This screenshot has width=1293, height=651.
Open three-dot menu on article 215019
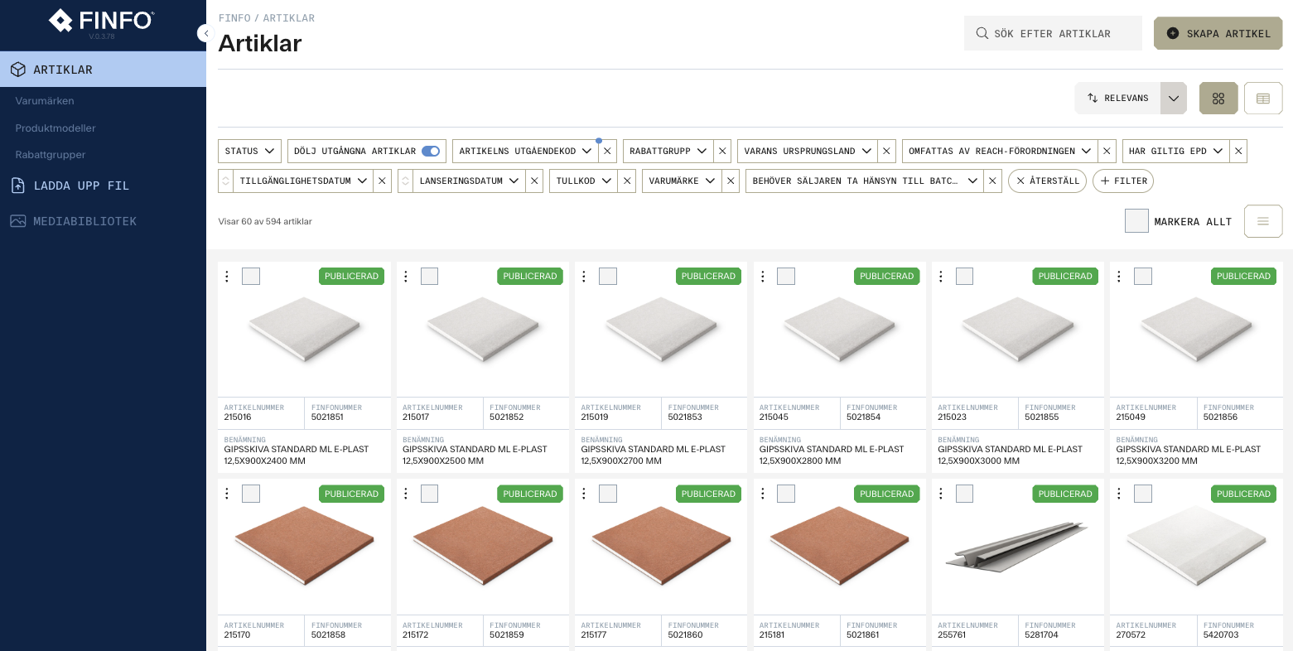click(584, 276)
